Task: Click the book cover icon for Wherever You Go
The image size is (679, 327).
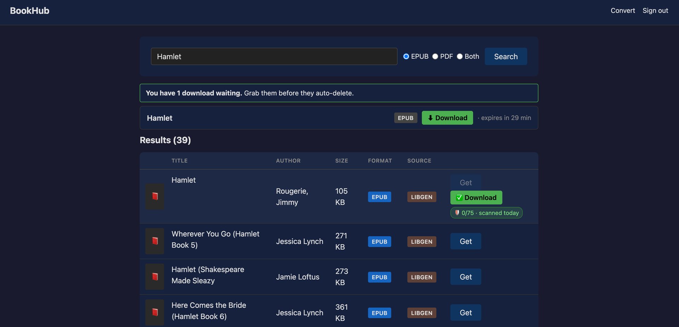Action: pos(155,241)
